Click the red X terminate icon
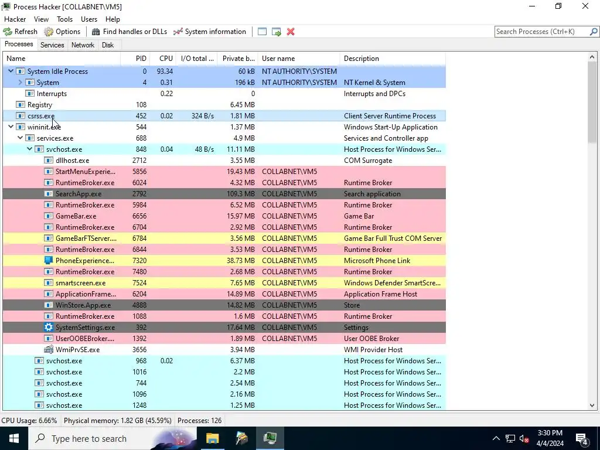This screenshot has height=450, width=600. tap(291, 32)
